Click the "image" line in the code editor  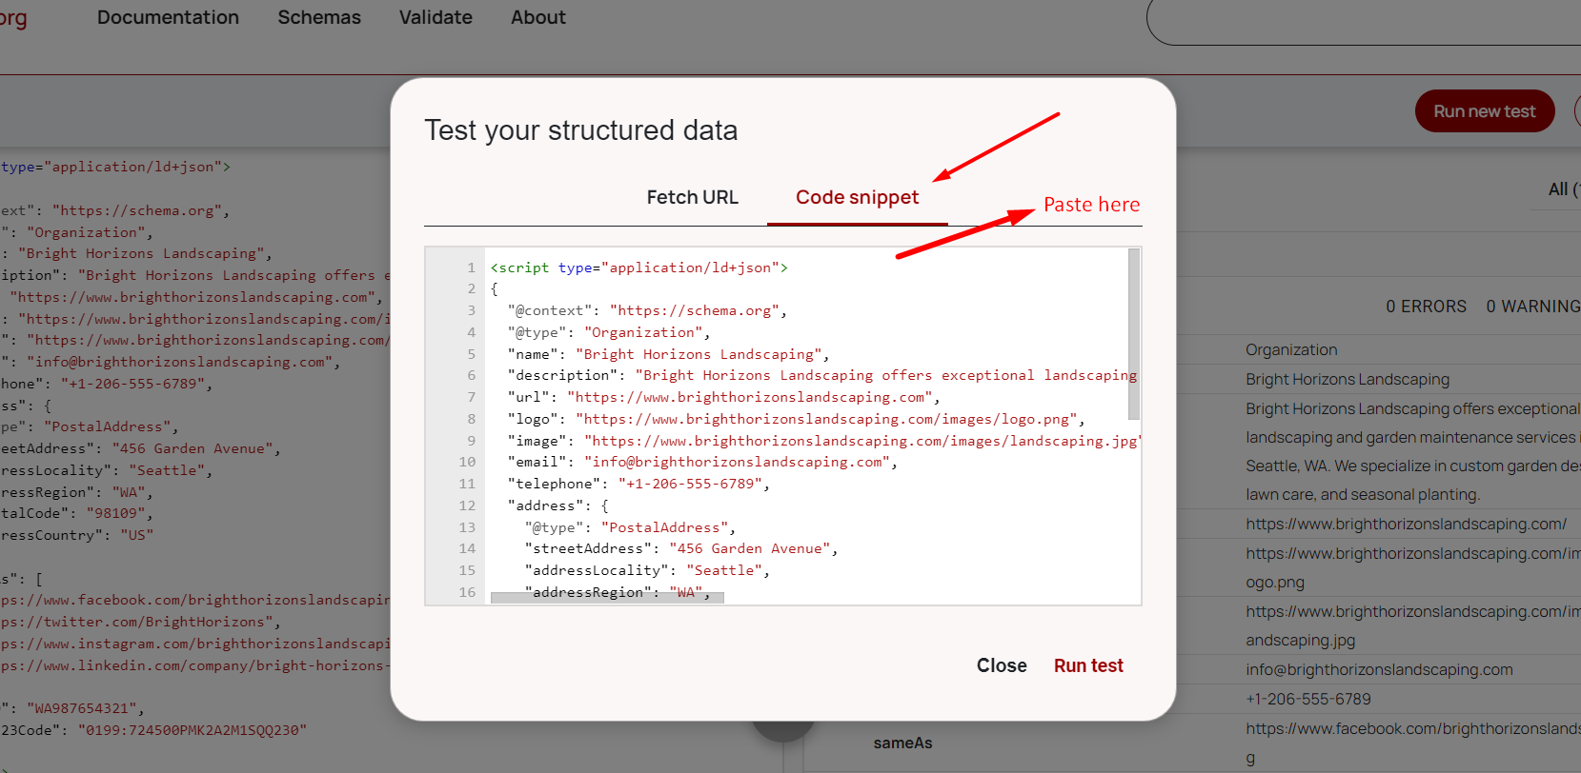tap(824, 441)
